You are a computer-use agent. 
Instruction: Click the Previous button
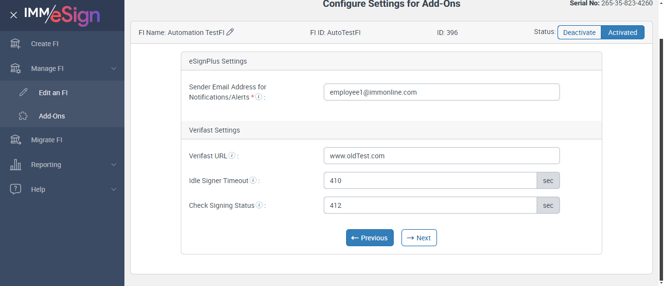pyautogui.click(x=370, y=238)
